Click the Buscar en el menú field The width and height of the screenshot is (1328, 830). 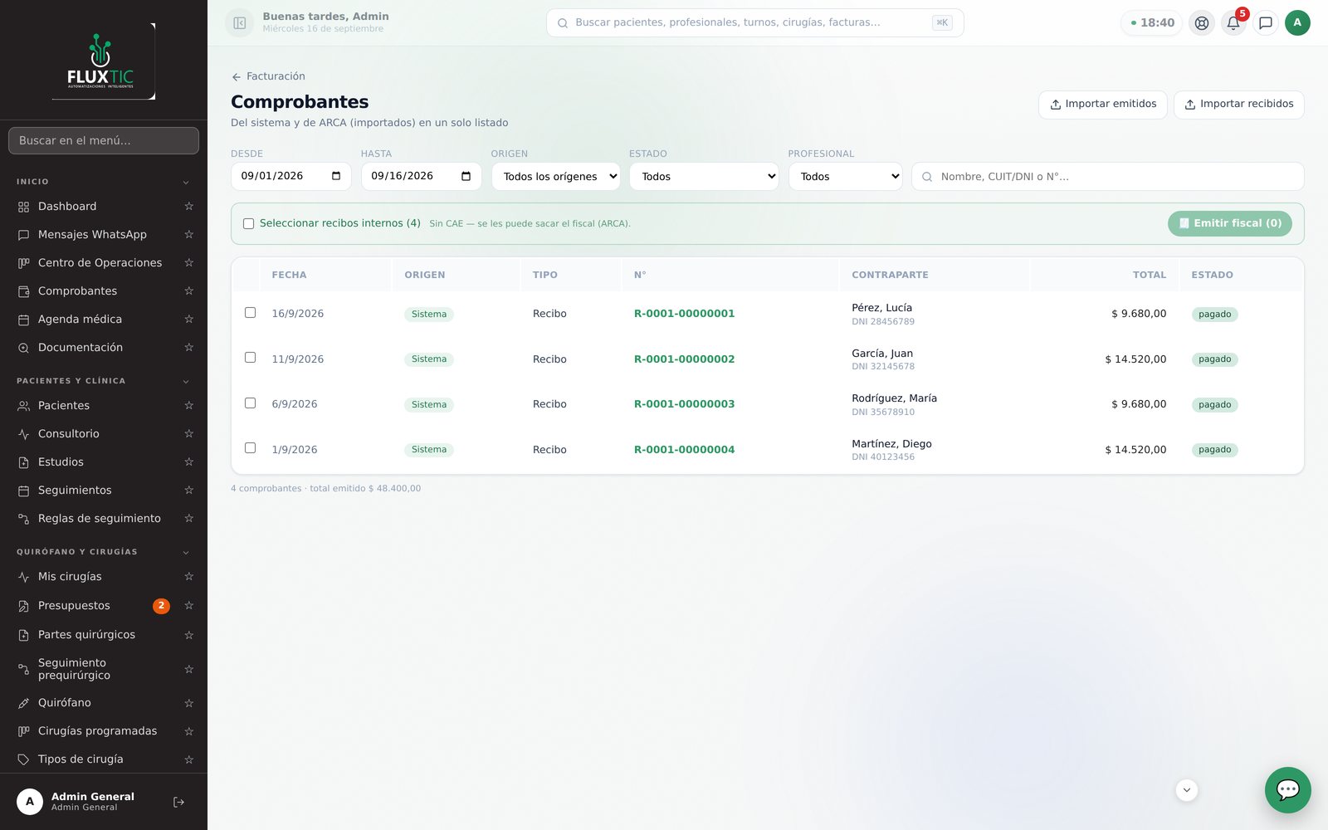tap(104, 141)
